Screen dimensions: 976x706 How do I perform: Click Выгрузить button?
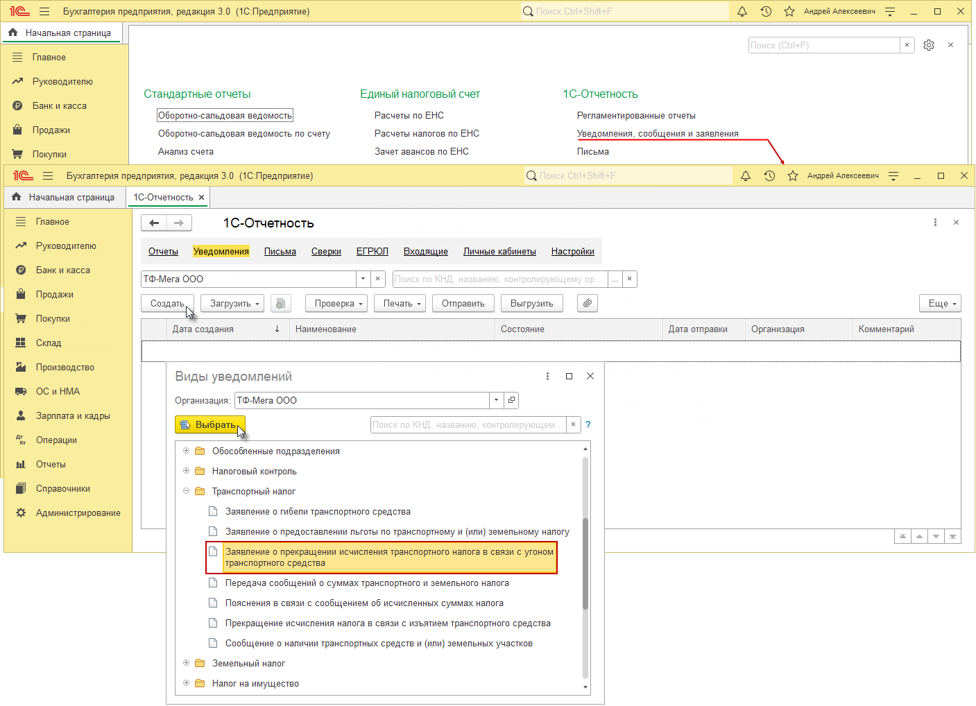click(532, 303)
